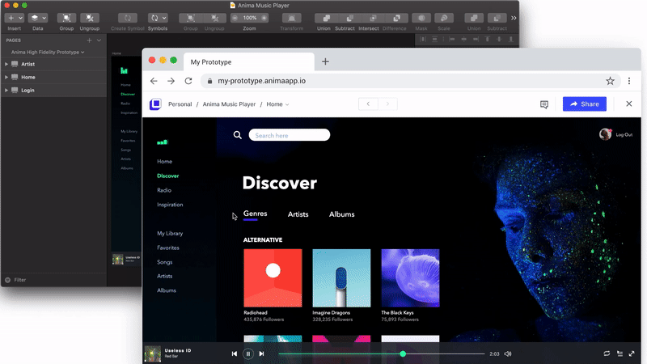
Task: Select Discover in prototype sidebar
Action: click(168, 176)
